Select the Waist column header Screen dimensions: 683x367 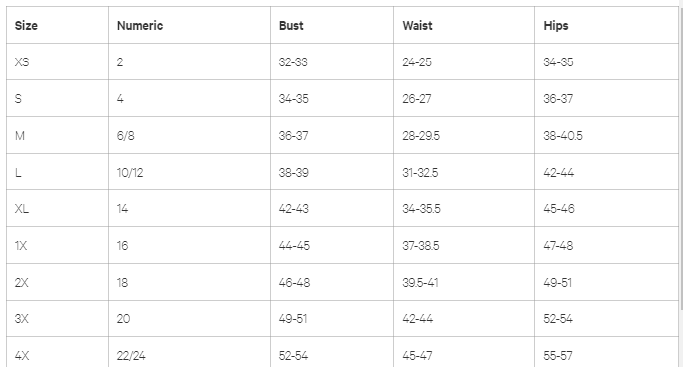[x=417, y=25]
